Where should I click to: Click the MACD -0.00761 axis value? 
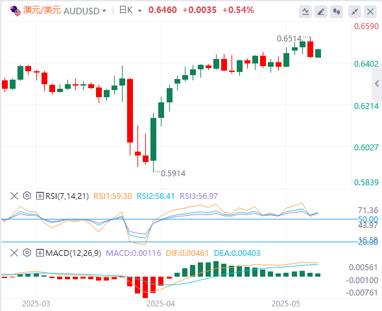[x=362, y=293]
